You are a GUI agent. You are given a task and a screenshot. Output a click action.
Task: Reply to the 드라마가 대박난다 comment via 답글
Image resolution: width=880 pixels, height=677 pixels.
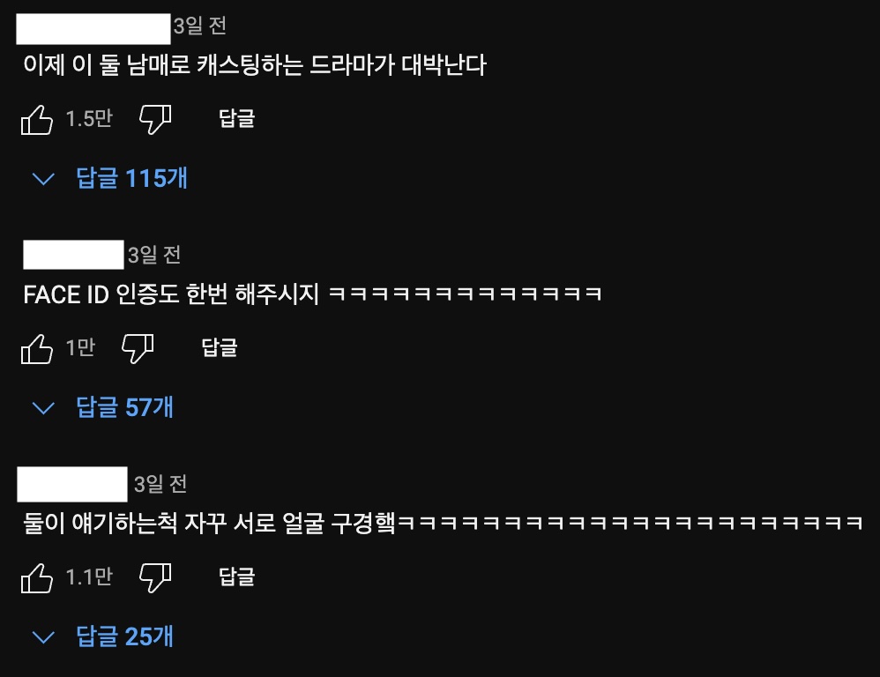(x=237, y=118)
